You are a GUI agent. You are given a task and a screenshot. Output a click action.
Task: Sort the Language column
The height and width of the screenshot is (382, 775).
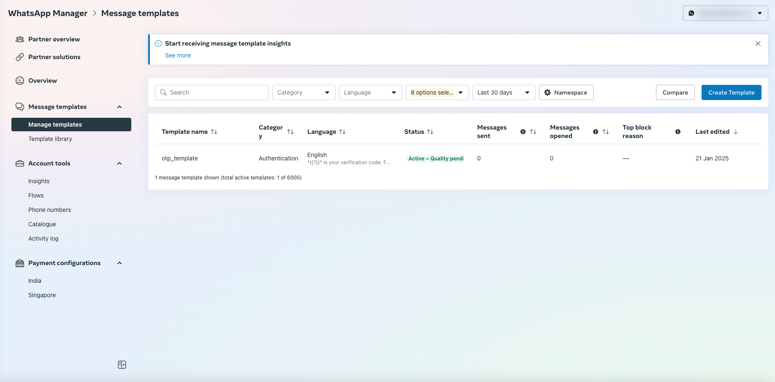point(342,132)
